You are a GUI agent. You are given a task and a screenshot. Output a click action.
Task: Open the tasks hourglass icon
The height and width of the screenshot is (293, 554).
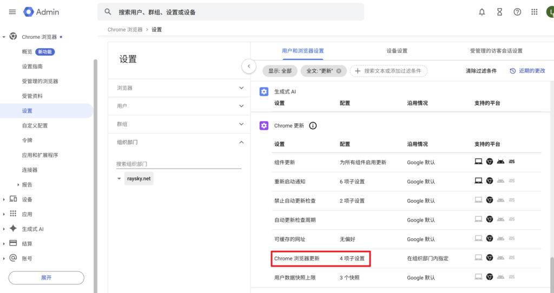point(499,12)
